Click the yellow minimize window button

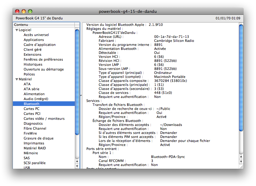point(24,11)
